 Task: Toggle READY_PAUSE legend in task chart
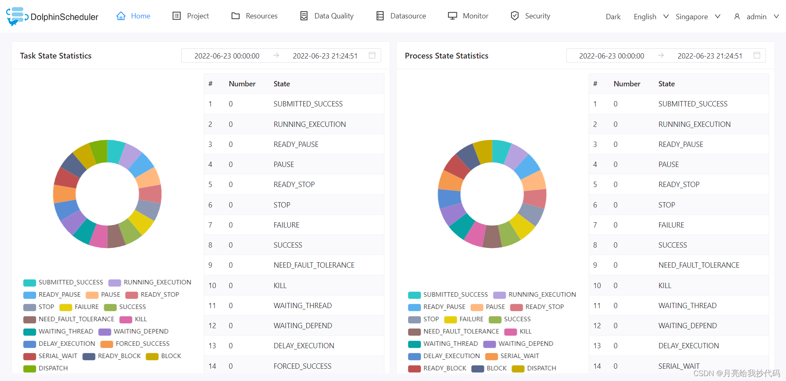point(52,295)
